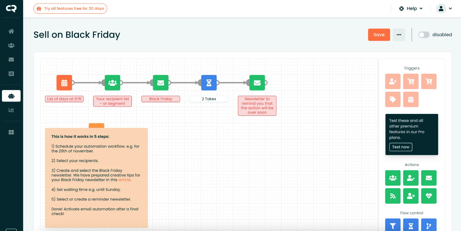Open the user account dropdown
Viewport: 461px width, 231px height.
(444, 9)
